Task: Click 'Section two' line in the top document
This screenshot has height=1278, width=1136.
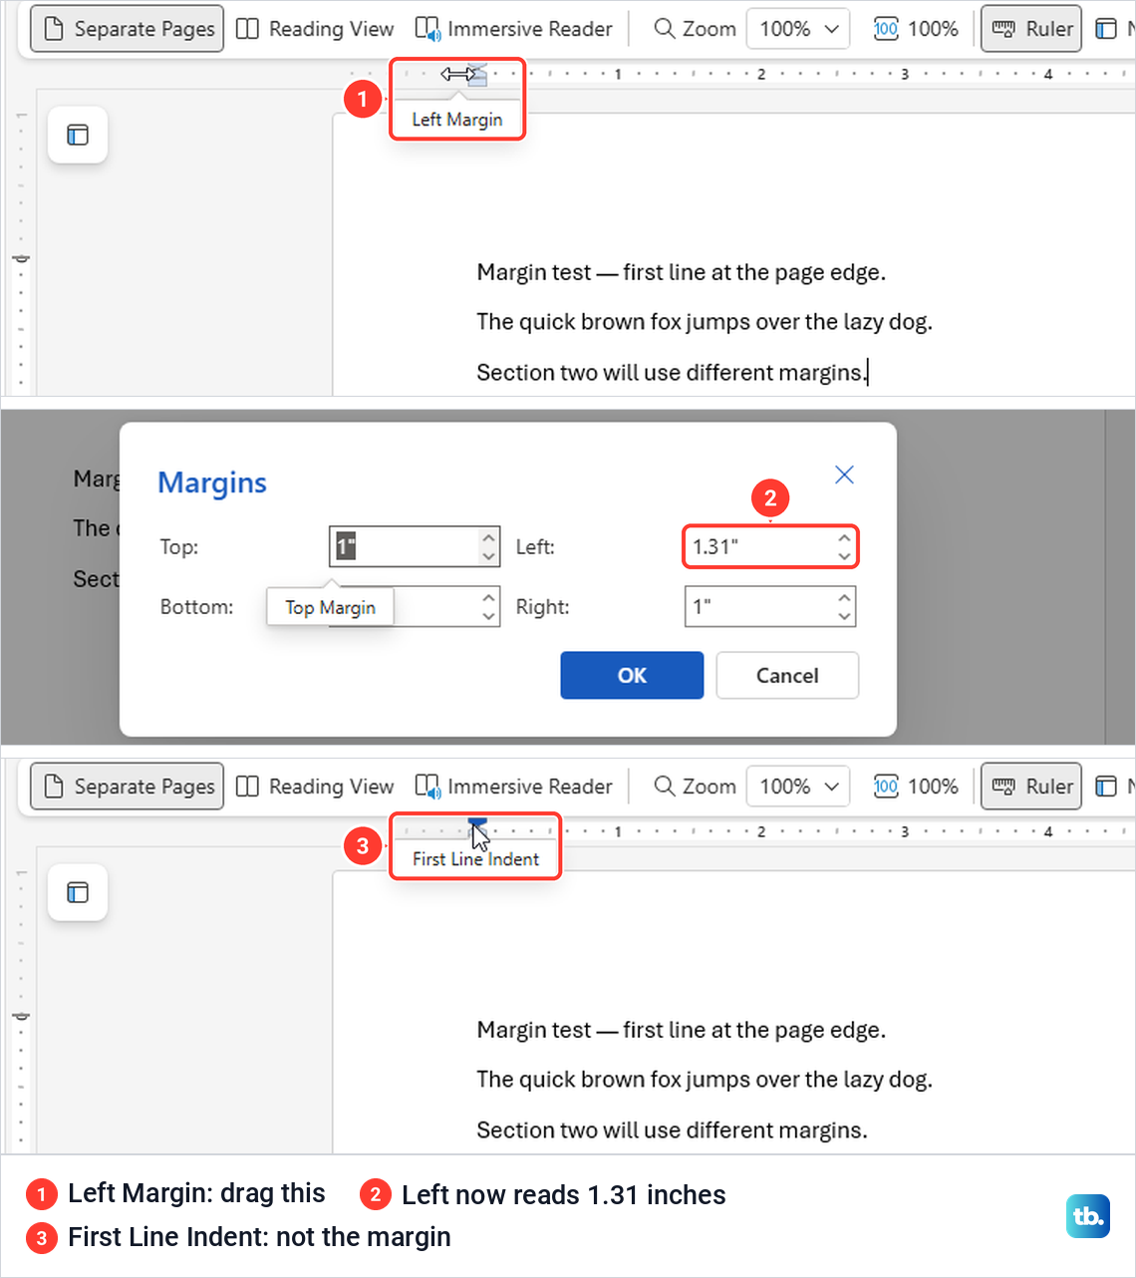Action: [x=672, y=372]
